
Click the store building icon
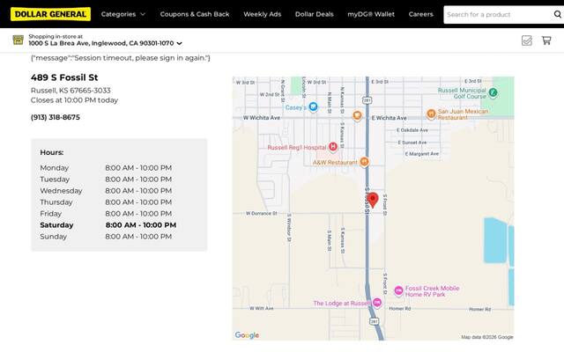[x=18, y=40]
